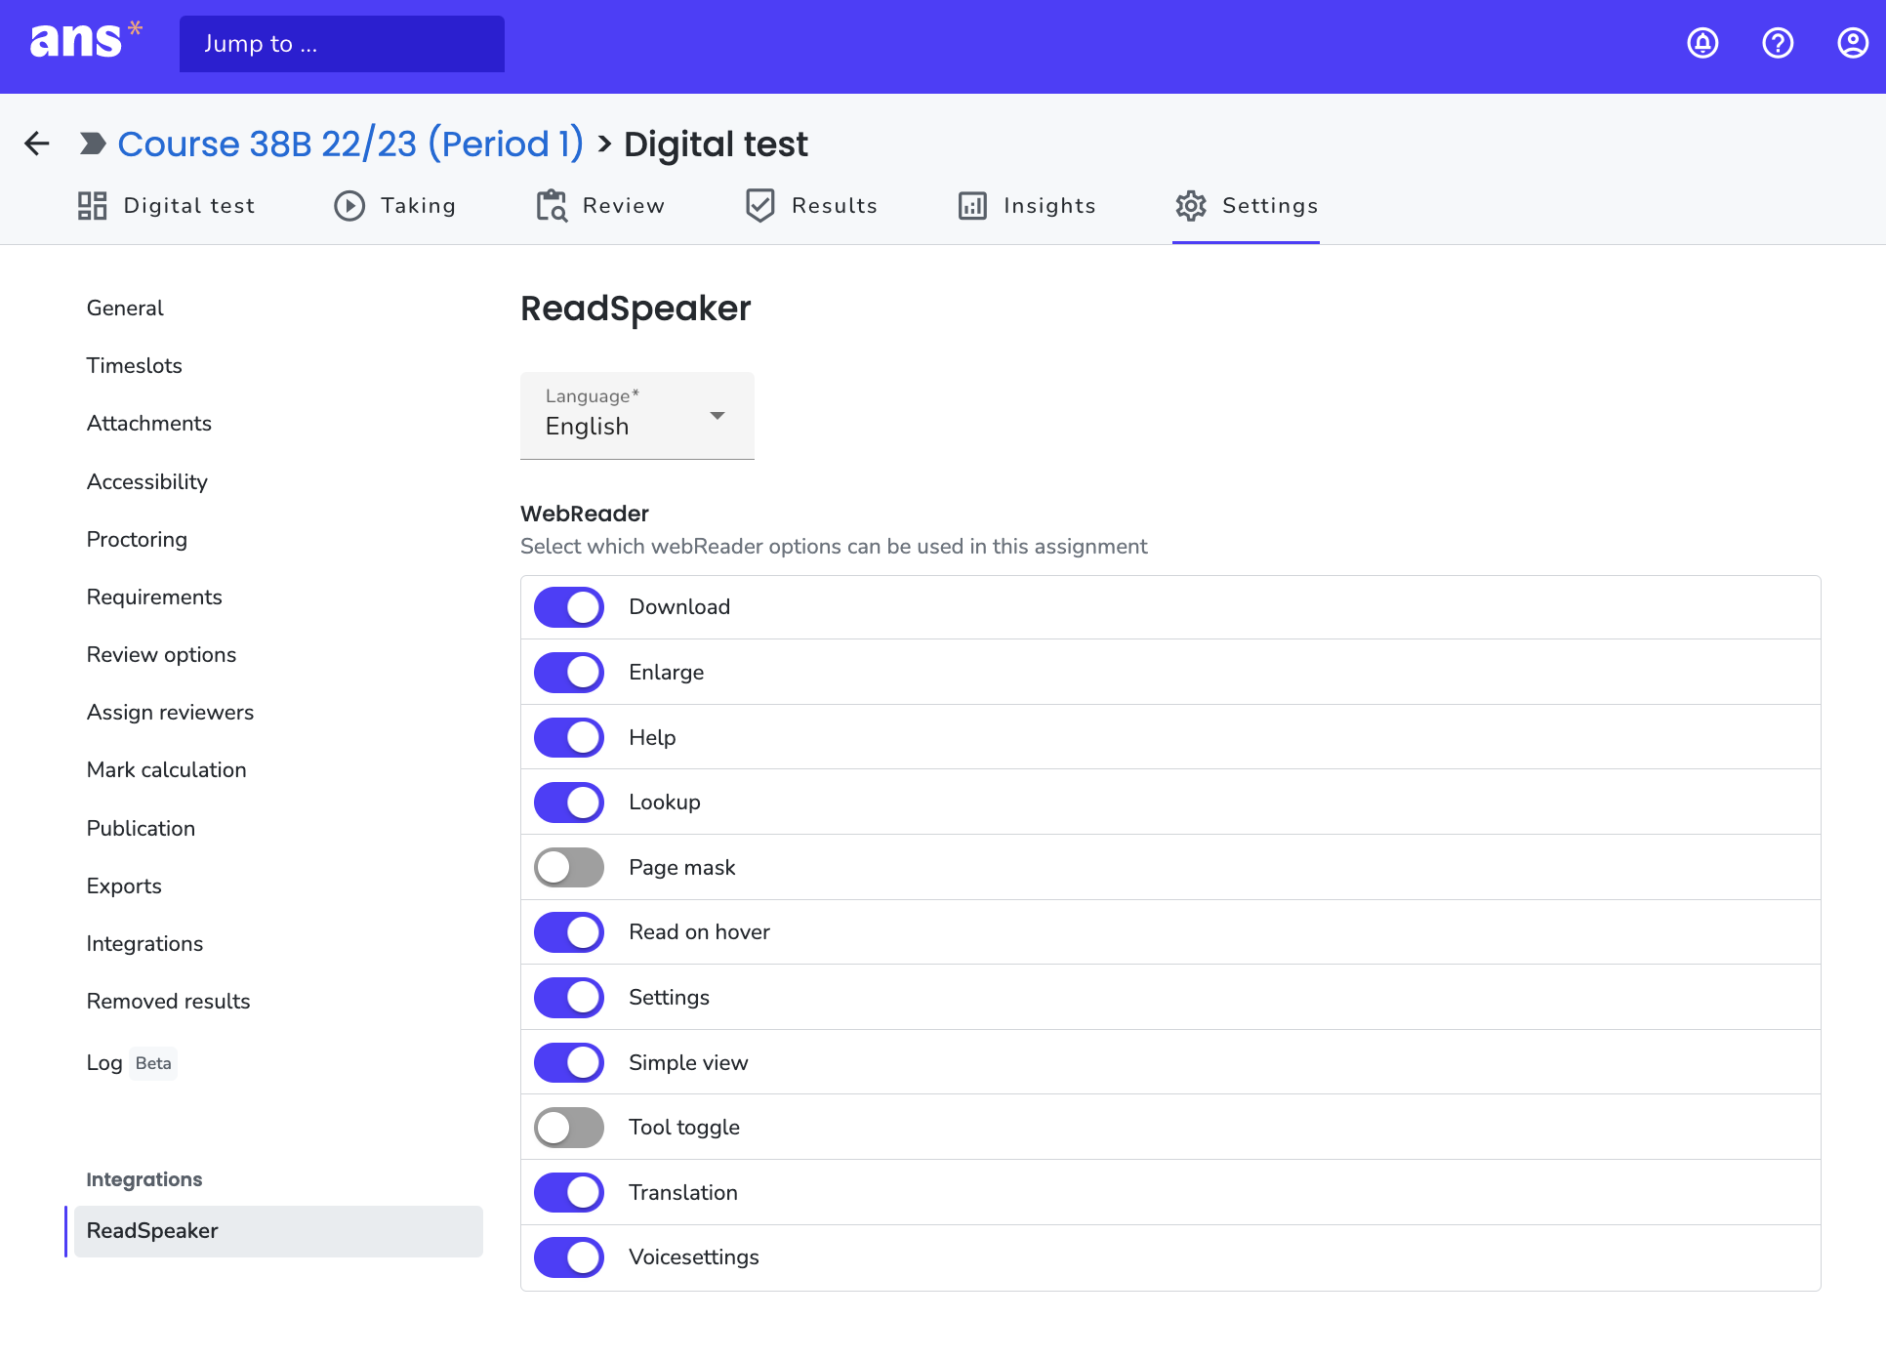Screen dimensions: 1886x1359
Task: Open the help question mark icon
Action: [1778, 43]
